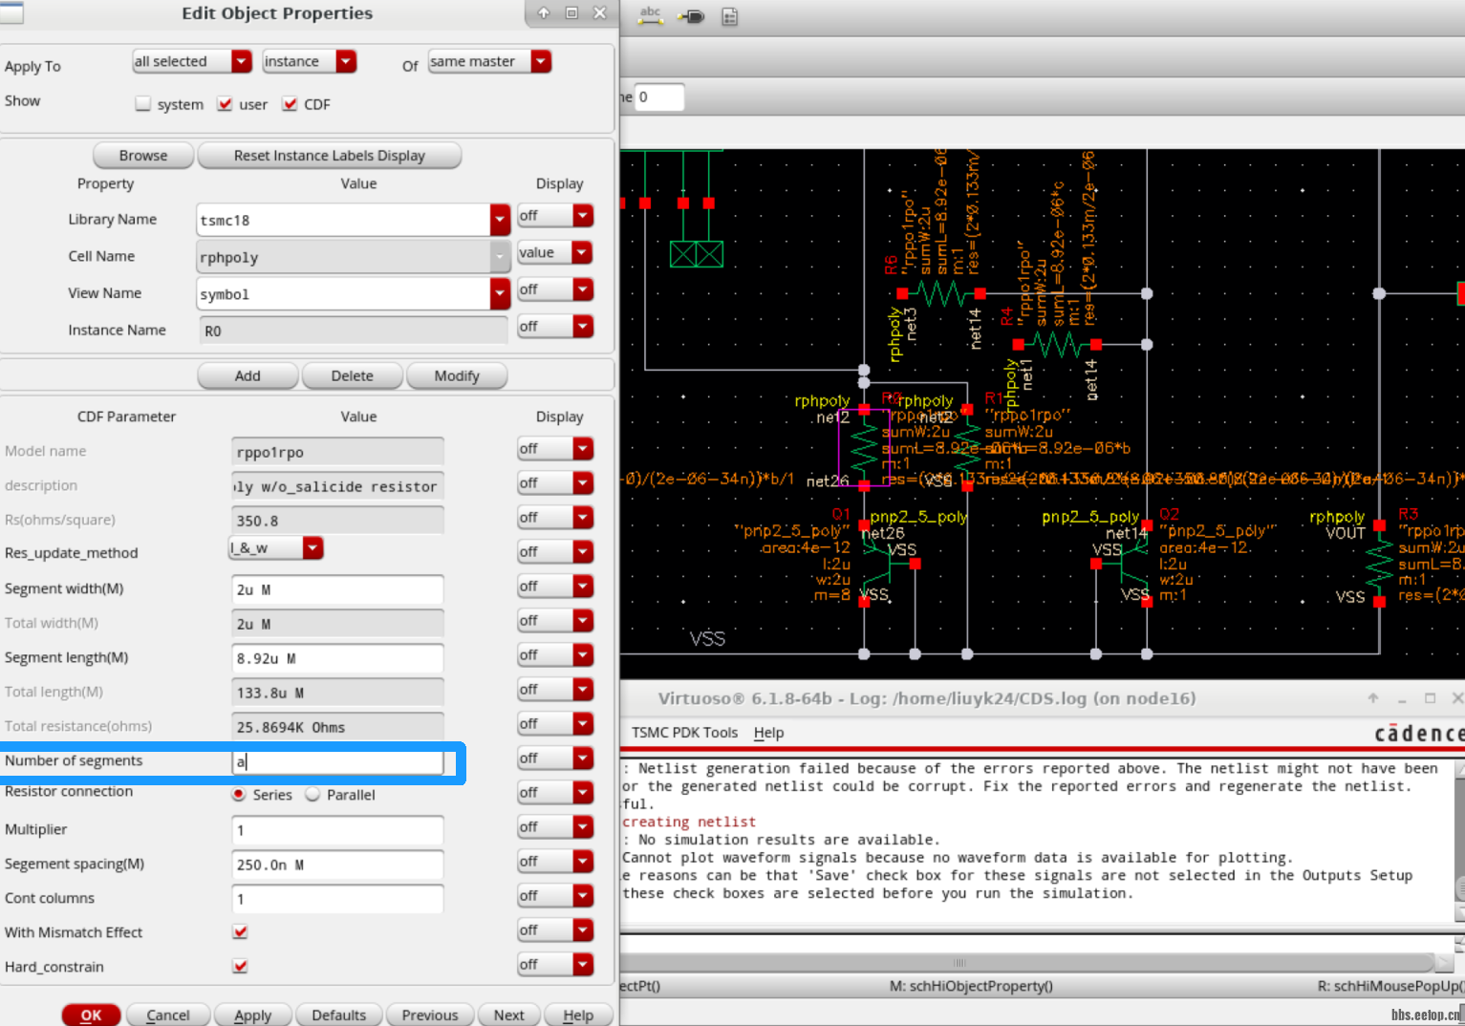Click the dialog Help button
This screenshot has height=1026, width=1465.
coord(577,1015)
